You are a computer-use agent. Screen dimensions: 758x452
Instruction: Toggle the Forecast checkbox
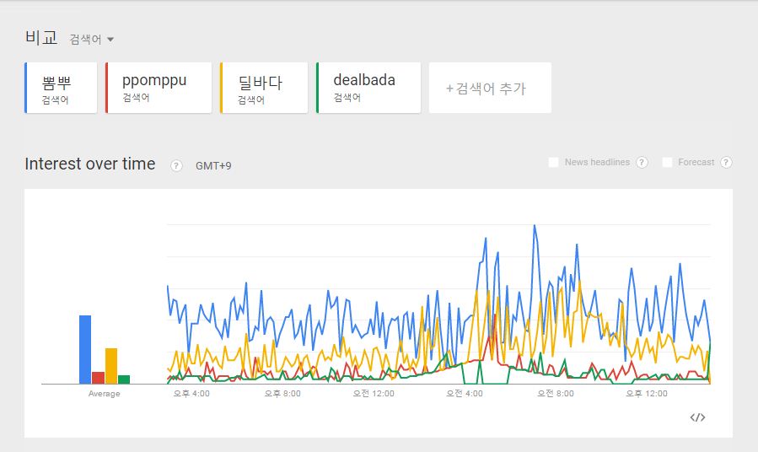point(668,163)
